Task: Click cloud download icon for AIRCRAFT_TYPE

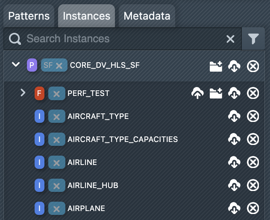Action: click(234, 116)
